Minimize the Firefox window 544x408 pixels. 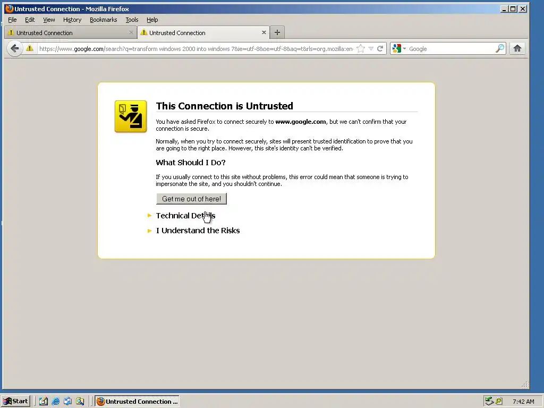pyautogui.click(x=504, y=8)
